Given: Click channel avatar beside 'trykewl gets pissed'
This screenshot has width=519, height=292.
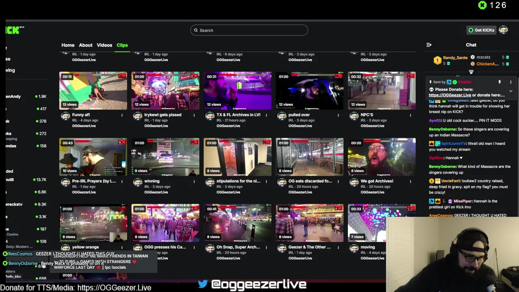Looking at the screenshot, I should pos(137,116).
